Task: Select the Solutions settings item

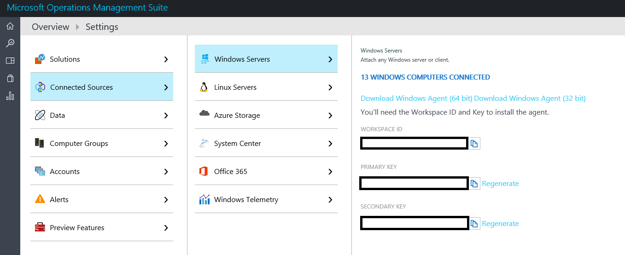Action: pos(102,59)
